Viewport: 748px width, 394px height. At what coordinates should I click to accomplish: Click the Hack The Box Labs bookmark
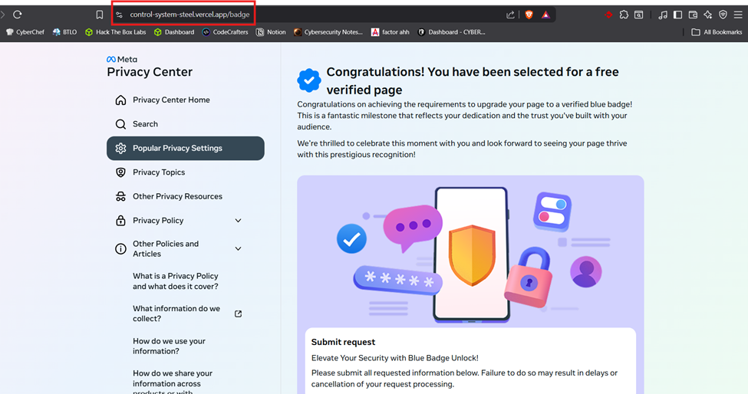point(115,32)
